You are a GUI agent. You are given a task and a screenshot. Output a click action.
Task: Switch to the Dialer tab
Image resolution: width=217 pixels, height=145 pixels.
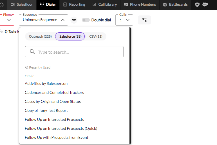(x=48, y=4)
